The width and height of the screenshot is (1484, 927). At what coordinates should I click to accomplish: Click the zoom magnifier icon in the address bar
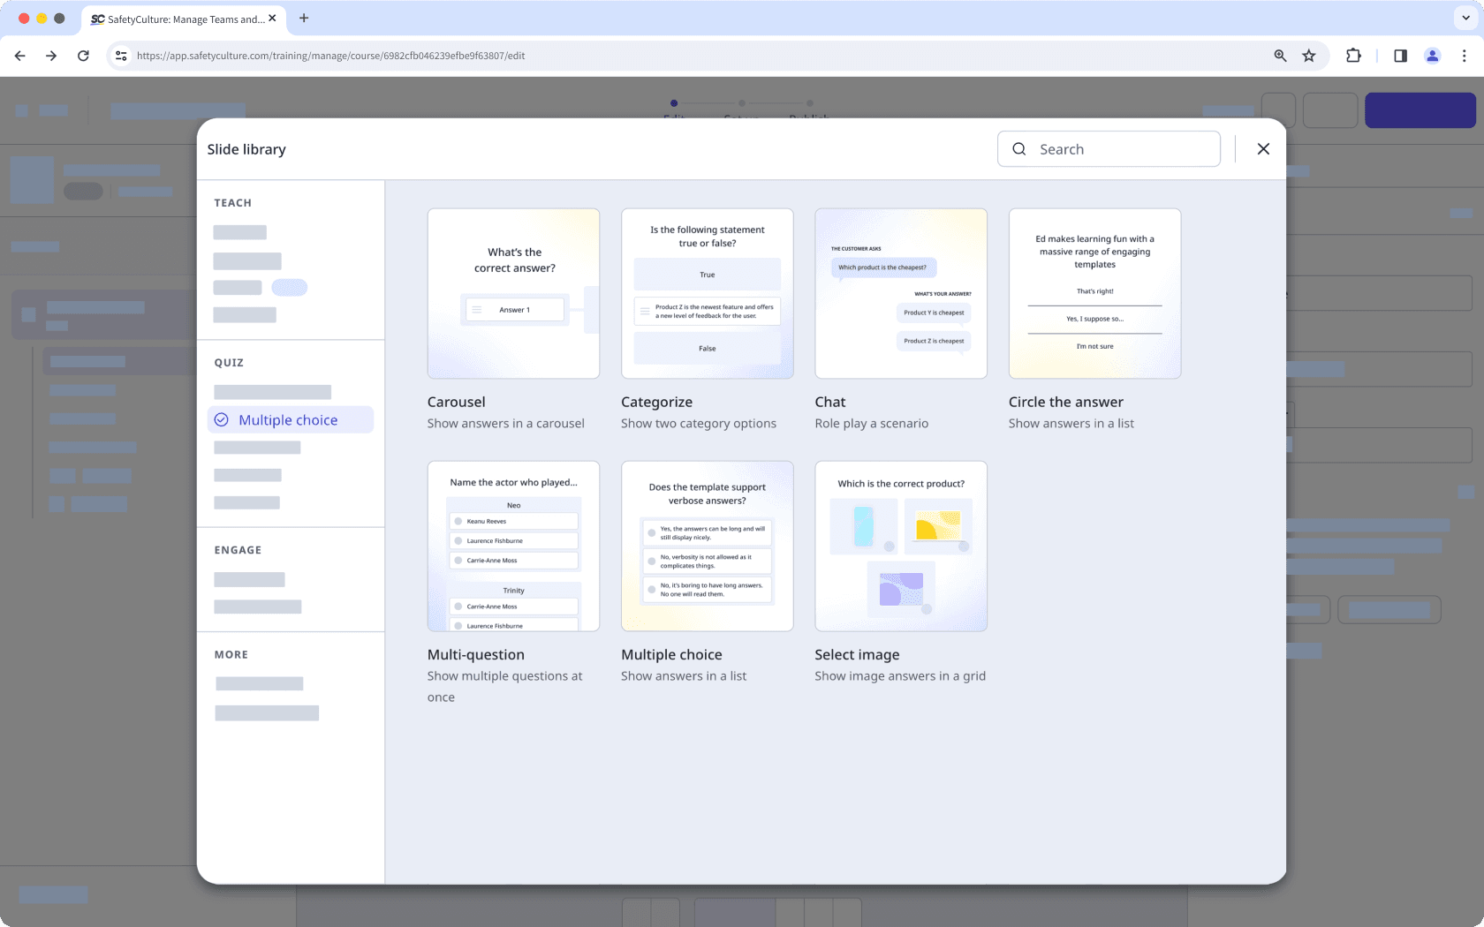click(x=1280, y=55)
